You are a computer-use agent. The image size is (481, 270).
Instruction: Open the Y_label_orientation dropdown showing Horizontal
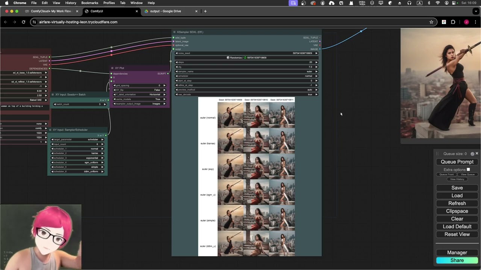pos(139,94)
